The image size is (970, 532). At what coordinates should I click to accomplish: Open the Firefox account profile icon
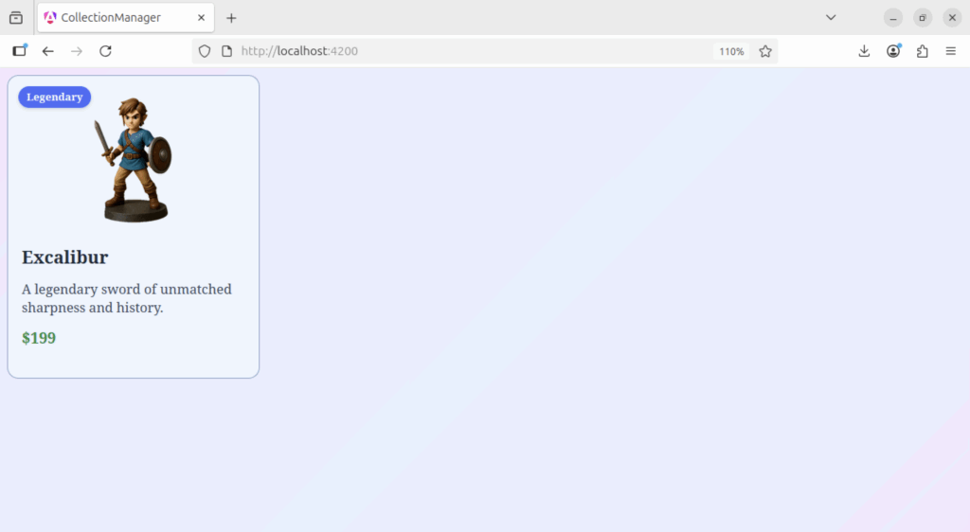coord(893,51)
